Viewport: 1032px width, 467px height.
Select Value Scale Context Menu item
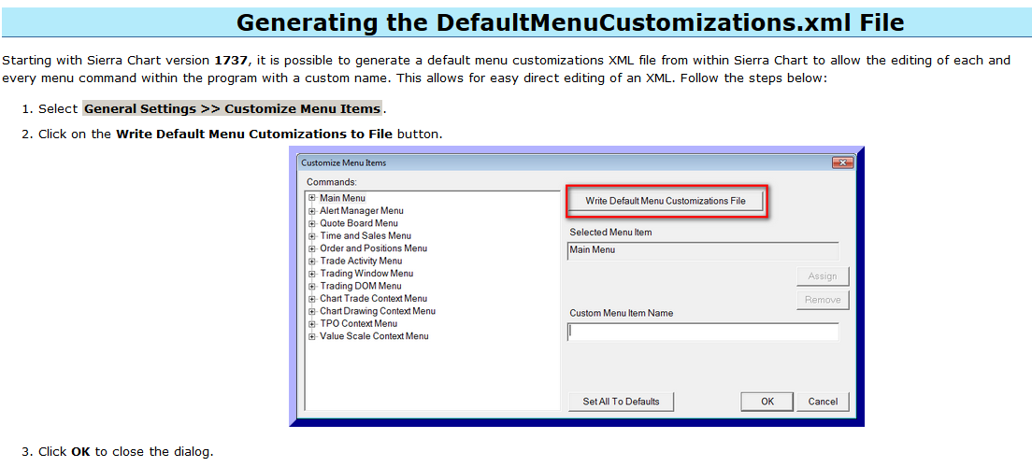tap(374, 335)
